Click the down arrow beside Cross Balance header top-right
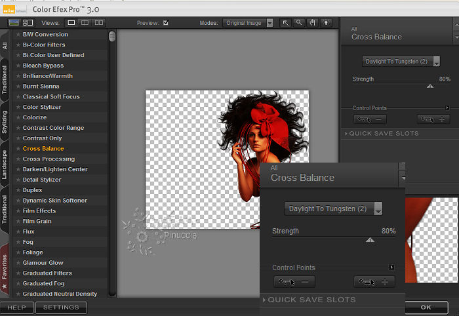Image resolution: width=459 pixels, height=316 pixels. point(456,37)
